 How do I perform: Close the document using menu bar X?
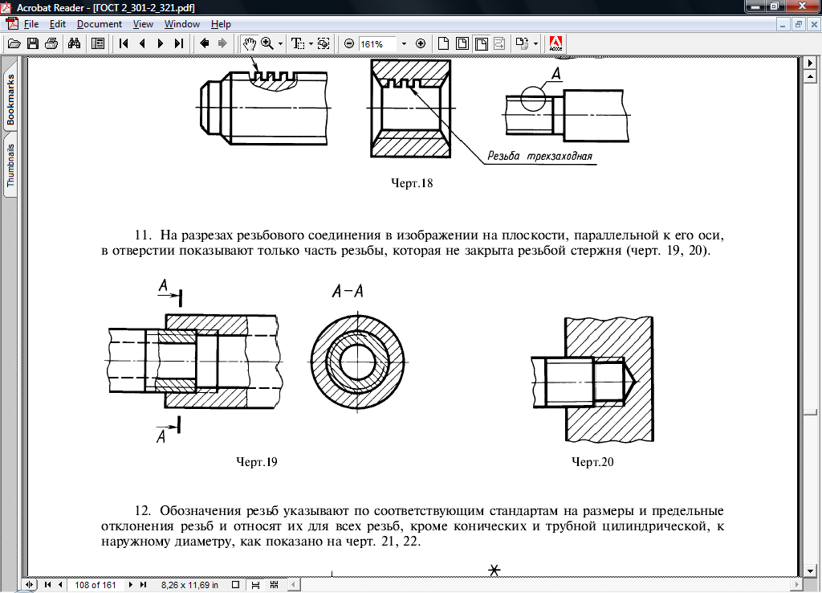click(814, 24)
